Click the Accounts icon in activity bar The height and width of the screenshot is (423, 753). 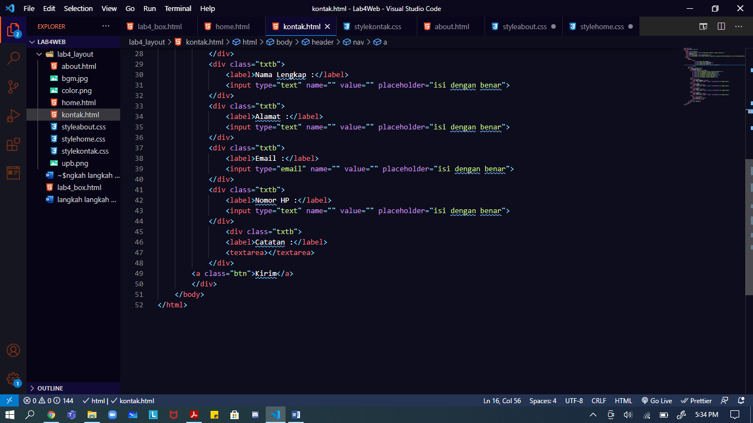coord(12,350)
